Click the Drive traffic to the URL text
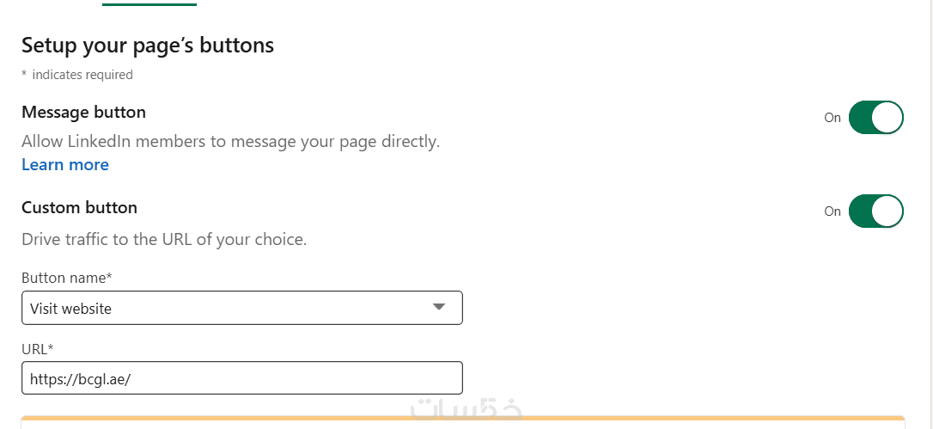This screenshot has width=933, height=429. 164,240
